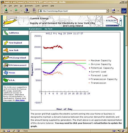This screenshot has height=133, width=128.
Task: Click the NYC/Long Island map icon in sidebar
Action: click(x=6, y=58)
